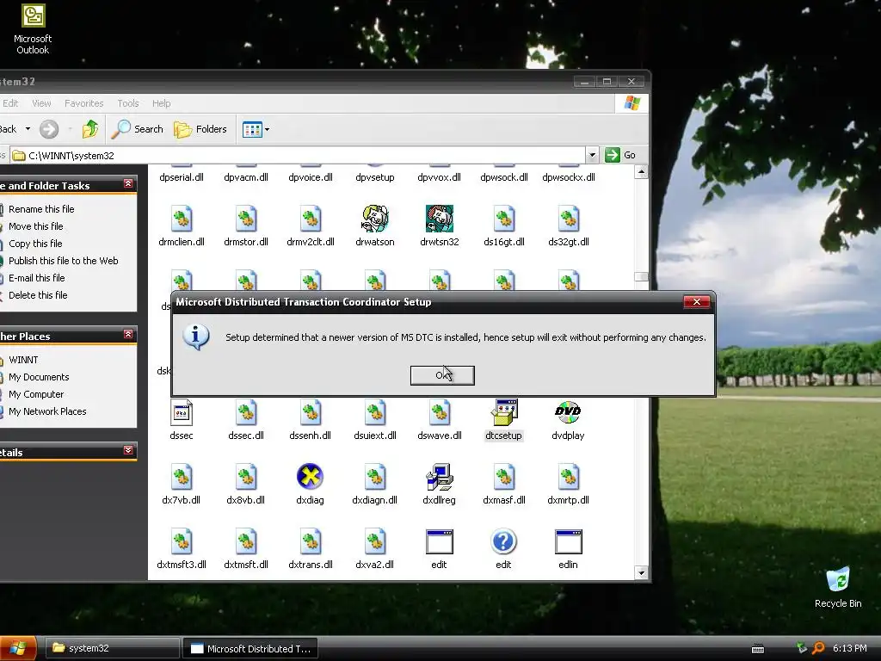881x661 pixels.
Task: Select the dx7vb.dll file icon
Action: [182, 477]
